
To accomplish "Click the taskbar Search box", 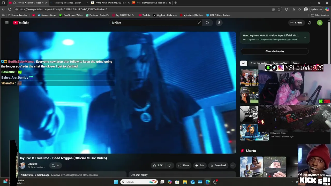I will [140, 182].
